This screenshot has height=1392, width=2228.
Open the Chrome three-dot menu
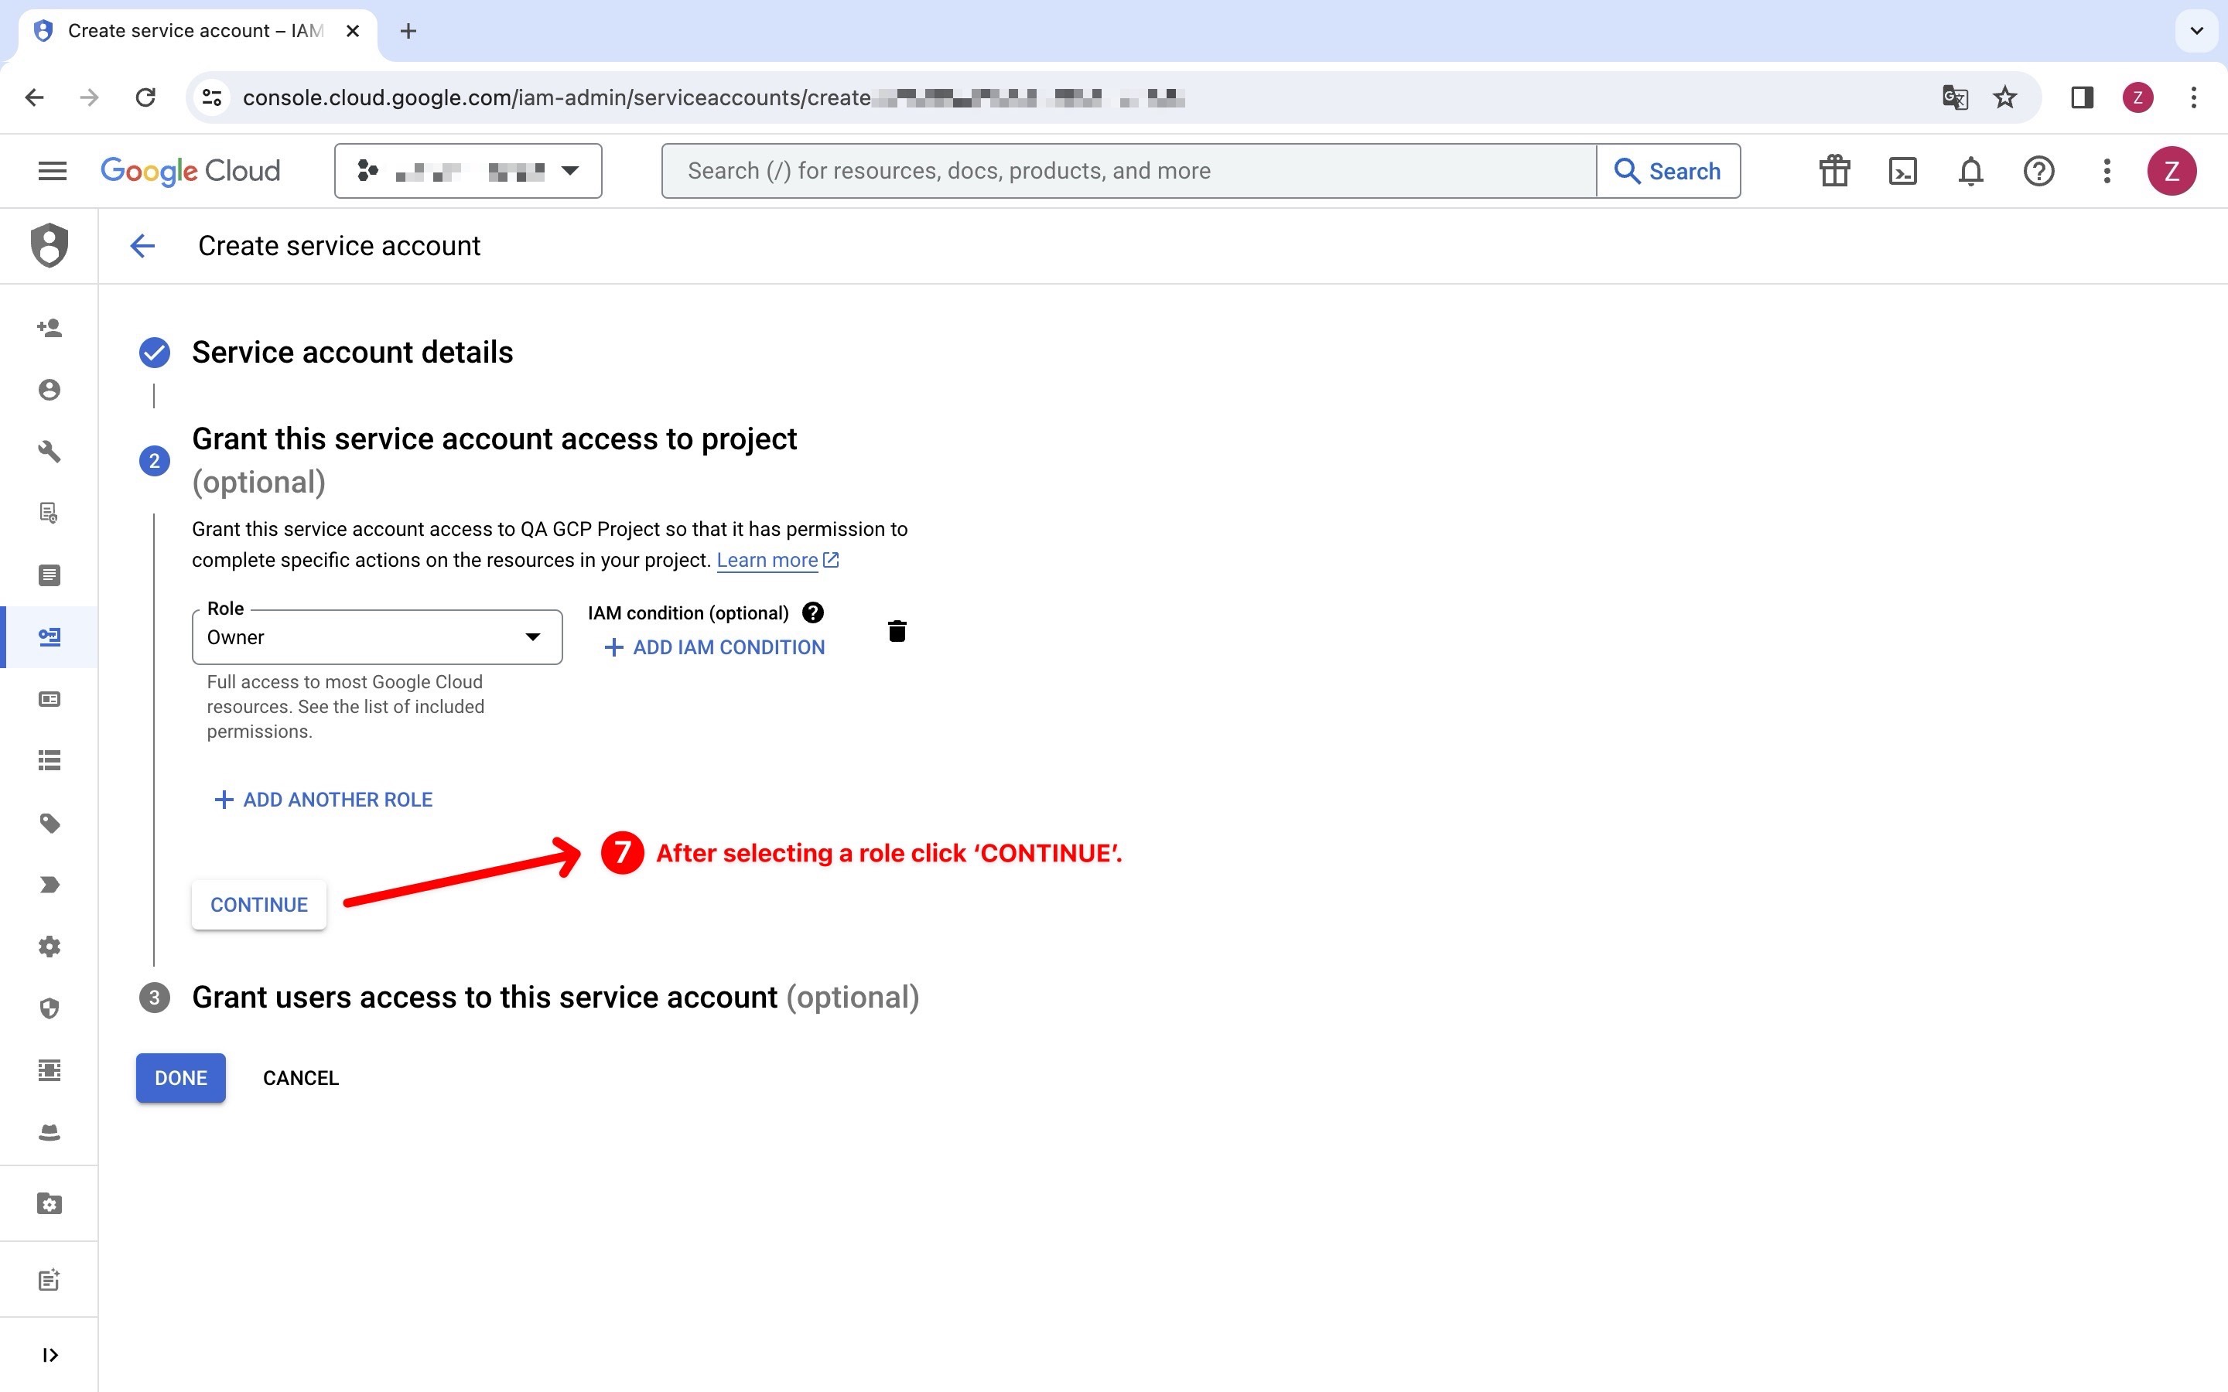tap(2194, 97)
